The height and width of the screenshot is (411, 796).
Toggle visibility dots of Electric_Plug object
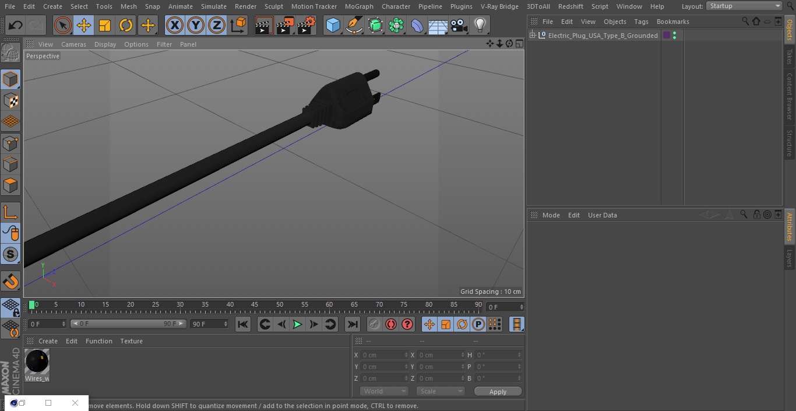click(675, 36)
